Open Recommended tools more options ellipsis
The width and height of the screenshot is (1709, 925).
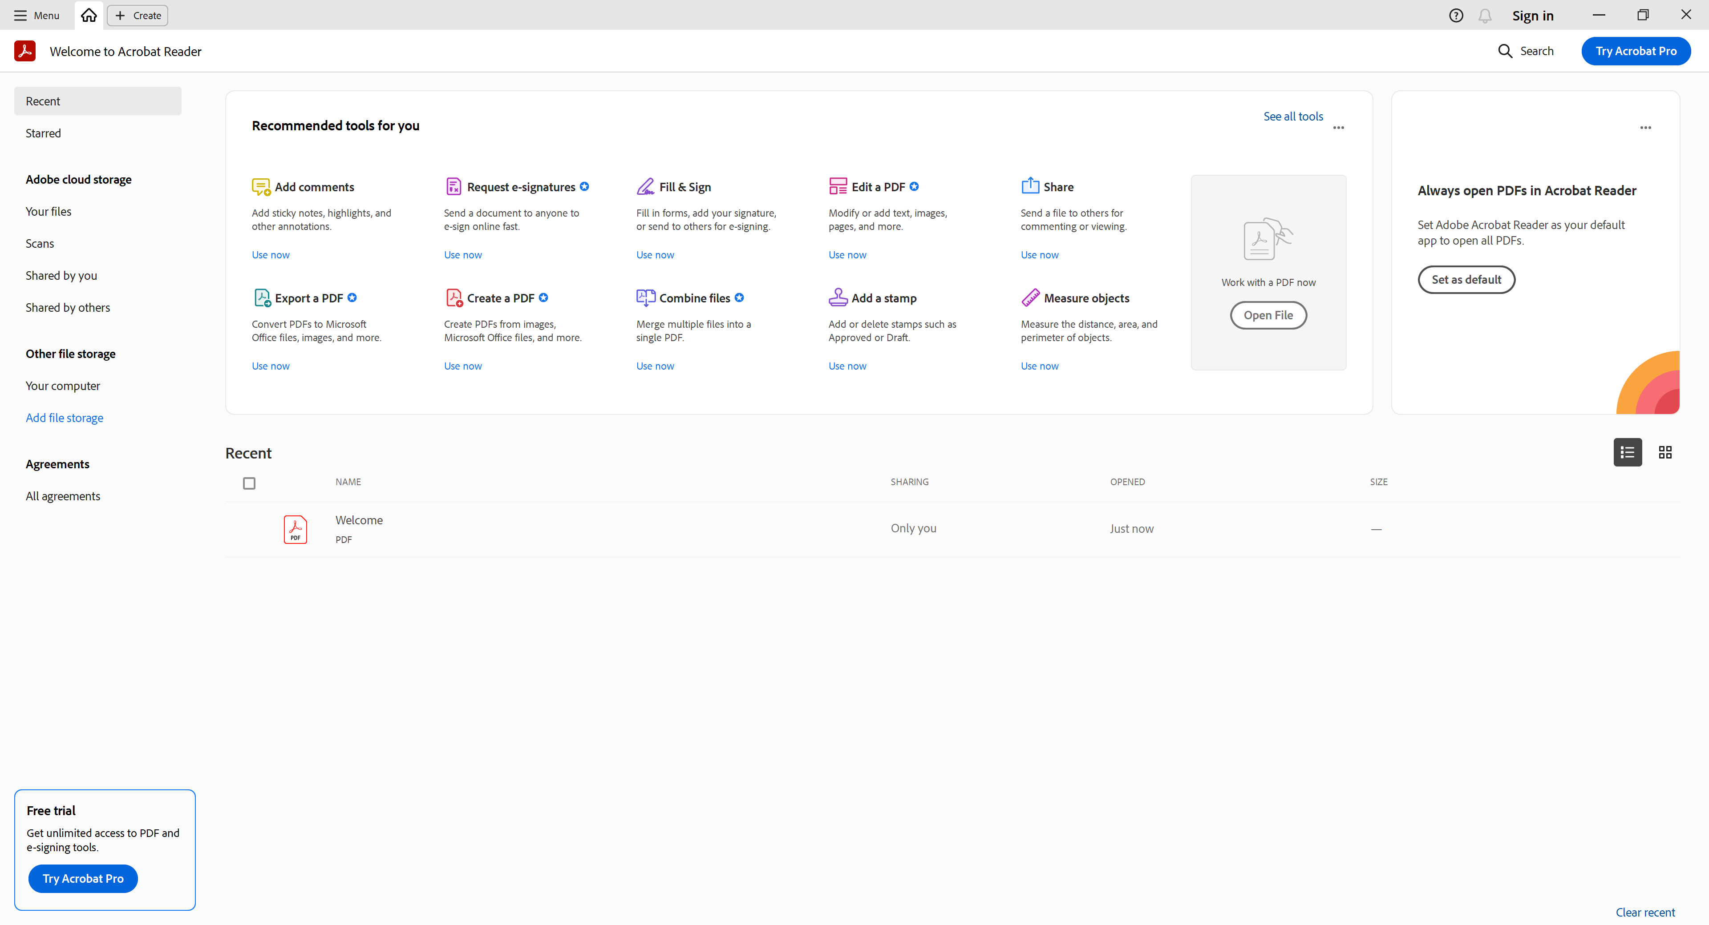coord(1338,128)
